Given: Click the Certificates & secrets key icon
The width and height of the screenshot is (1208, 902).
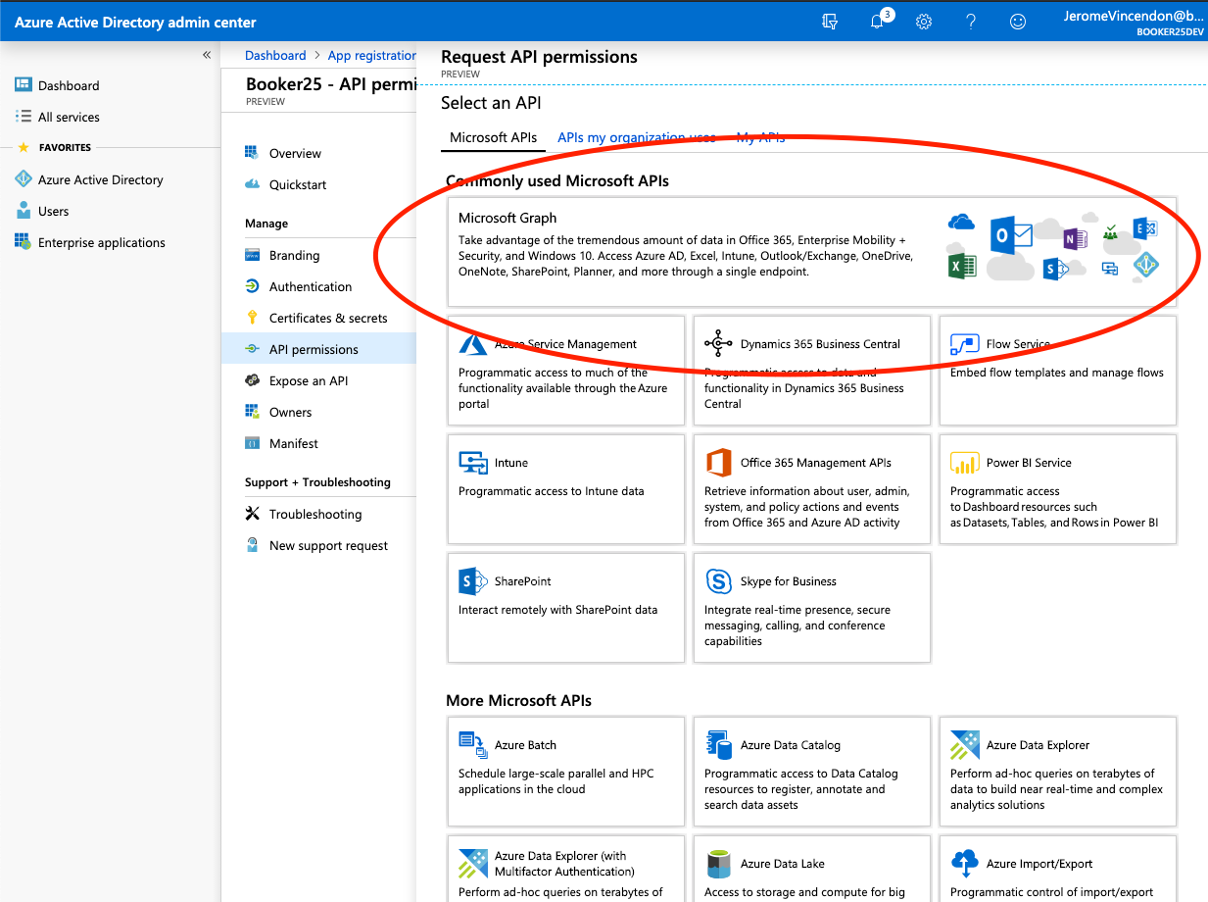Looking at the screenshot, I should point(253,318).
